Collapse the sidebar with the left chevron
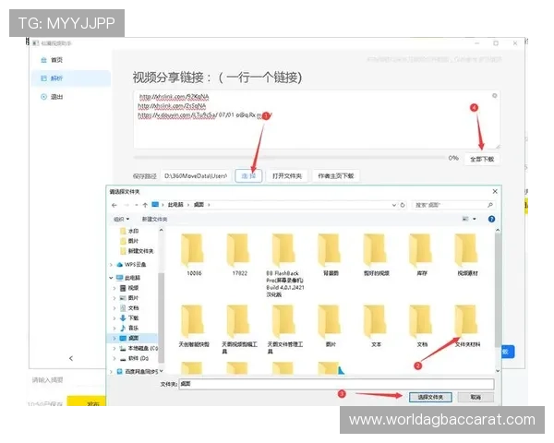 (71, 358)
